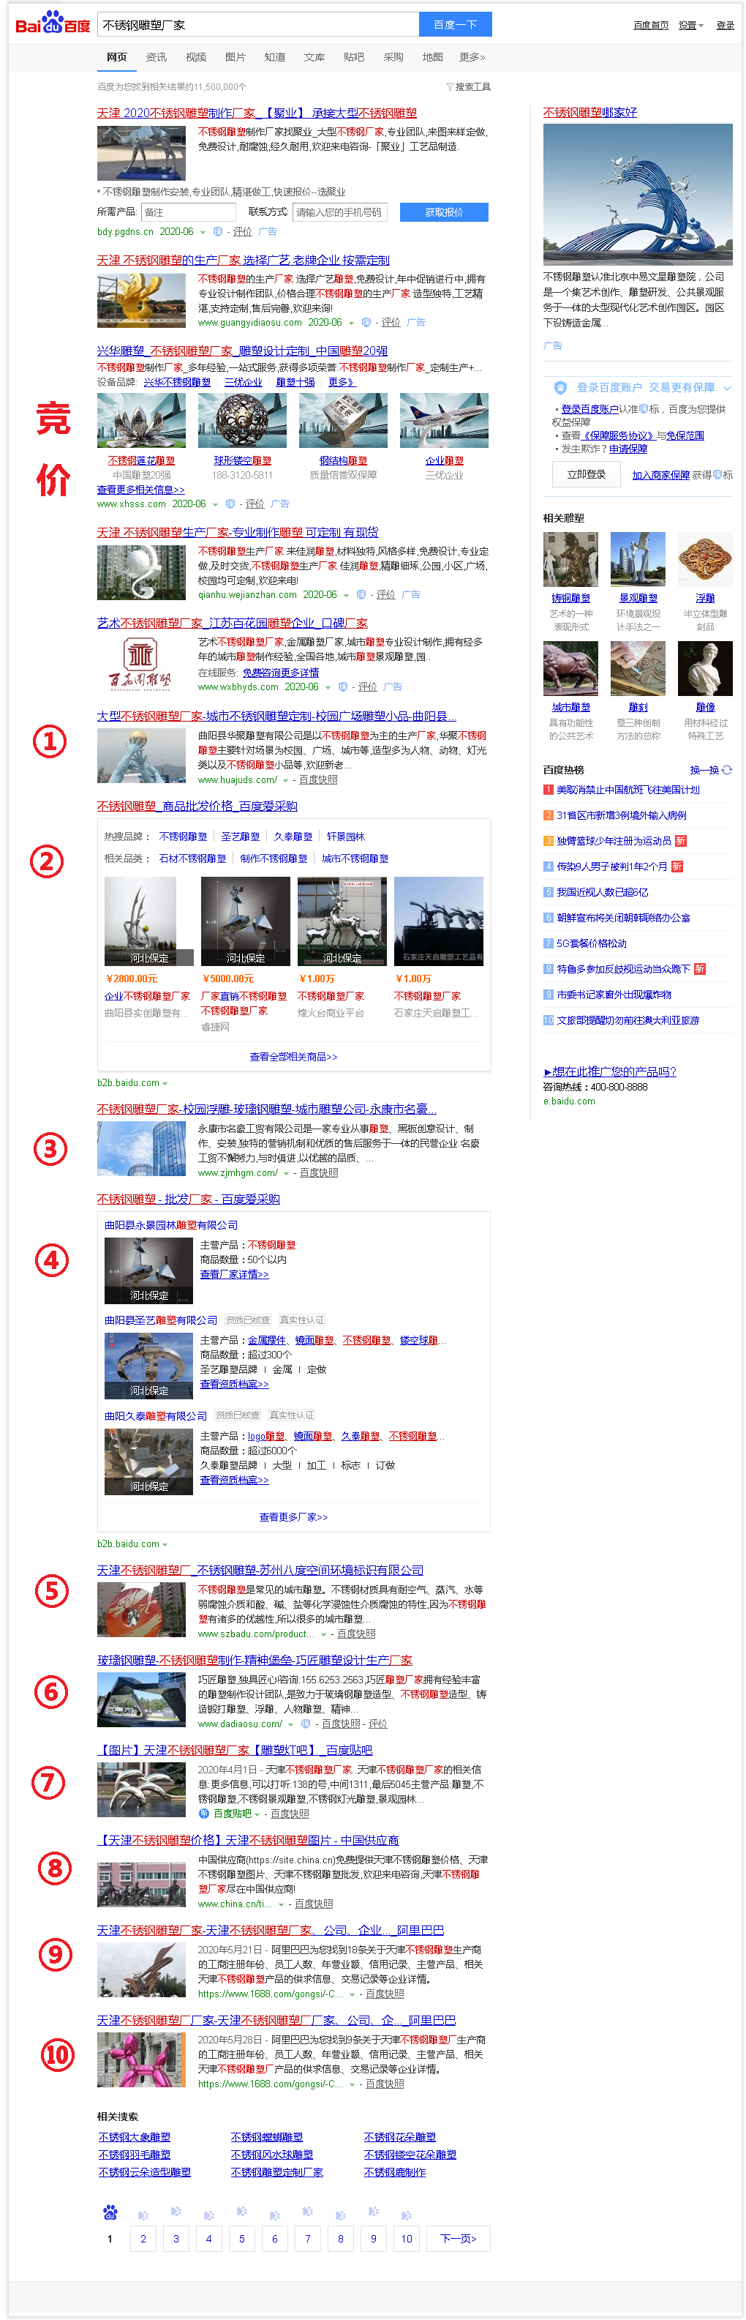Click the 新 tag beside 独臂篮球少年注册为运动员
Screen dimensions: 746x2320
point(680,841)
